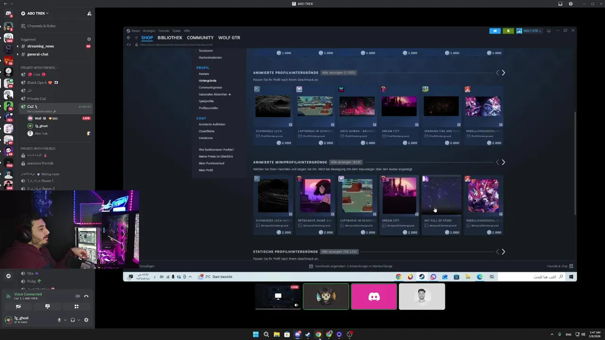The height and width of the screenshot is (340, 605).
Task: Open the Activities launcher
Action: point(77,306)
